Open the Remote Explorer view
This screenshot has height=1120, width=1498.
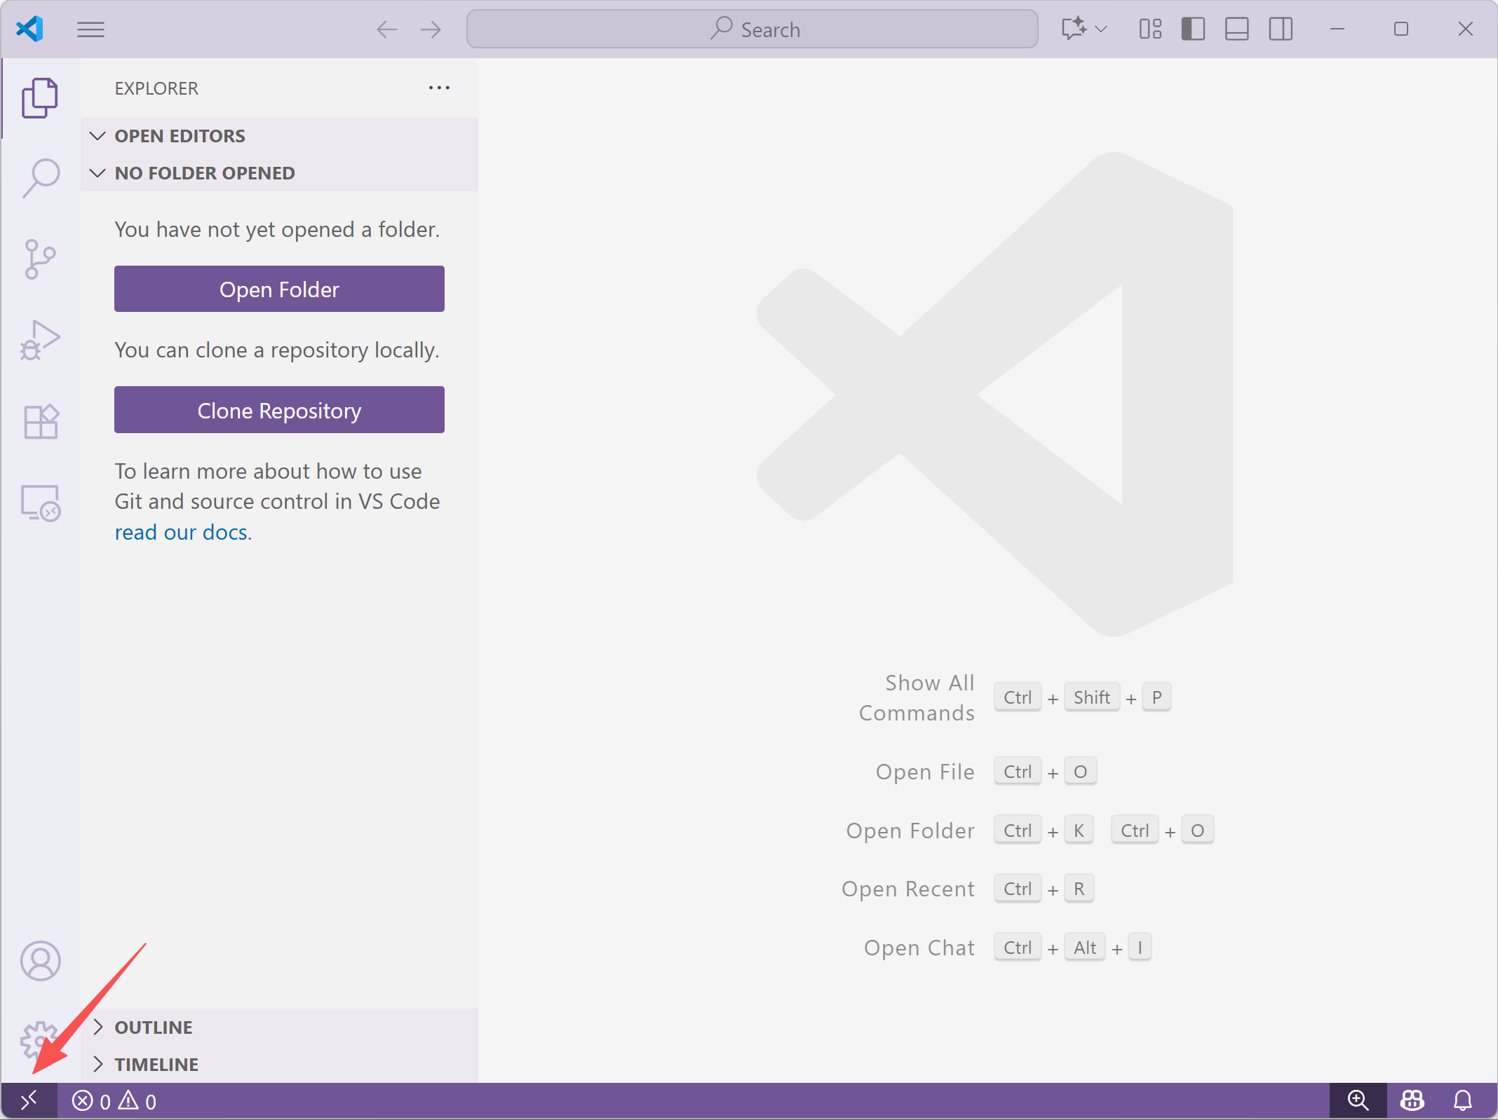point(40,503)
